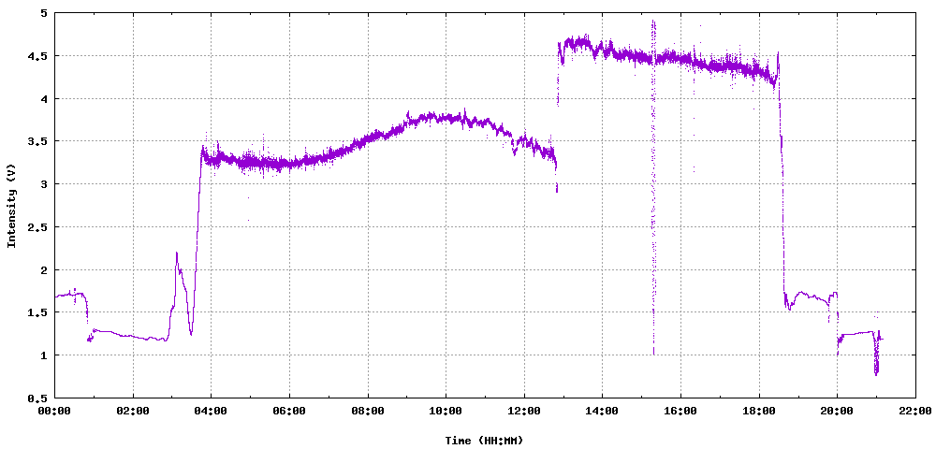
Task: Click the y-axis title 'Intensity (V)'
Action: [10, 205]
